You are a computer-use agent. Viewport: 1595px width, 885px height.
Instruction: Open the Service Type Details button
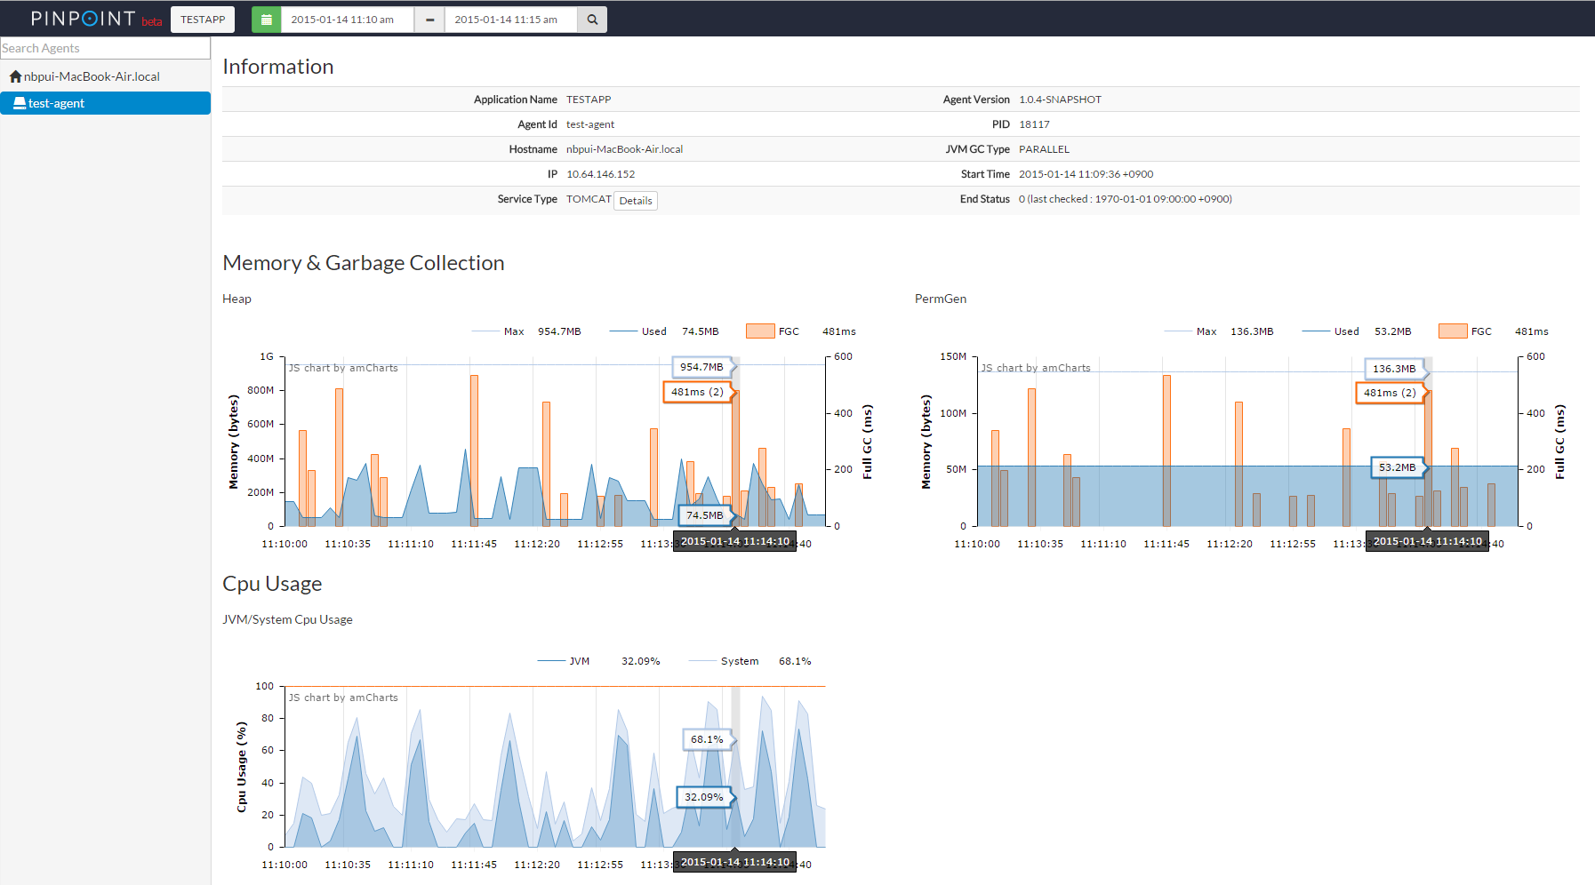[636, 201]
